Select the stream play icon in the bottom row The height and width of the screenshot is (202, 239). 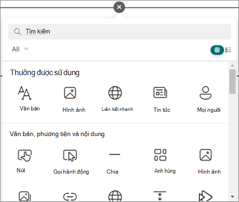pyautogui.click(x=205, y=196)
